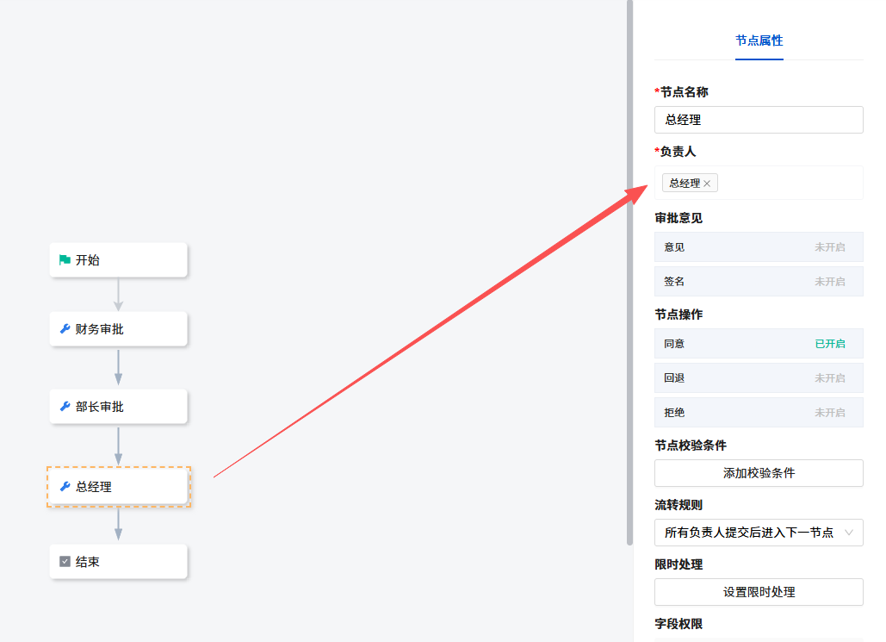Remove 总经理 from 负责人 via the × icon
This screenshot has width=886, height=642.
[x=707, y=183]
